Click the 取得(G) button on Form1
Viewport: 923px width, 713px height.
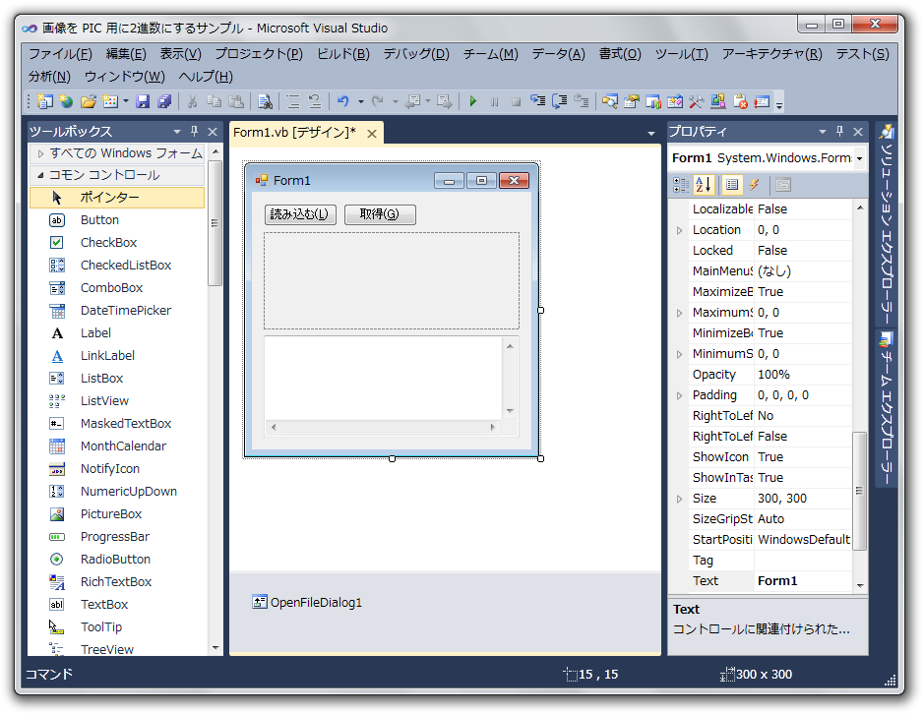tap(380, 214)
